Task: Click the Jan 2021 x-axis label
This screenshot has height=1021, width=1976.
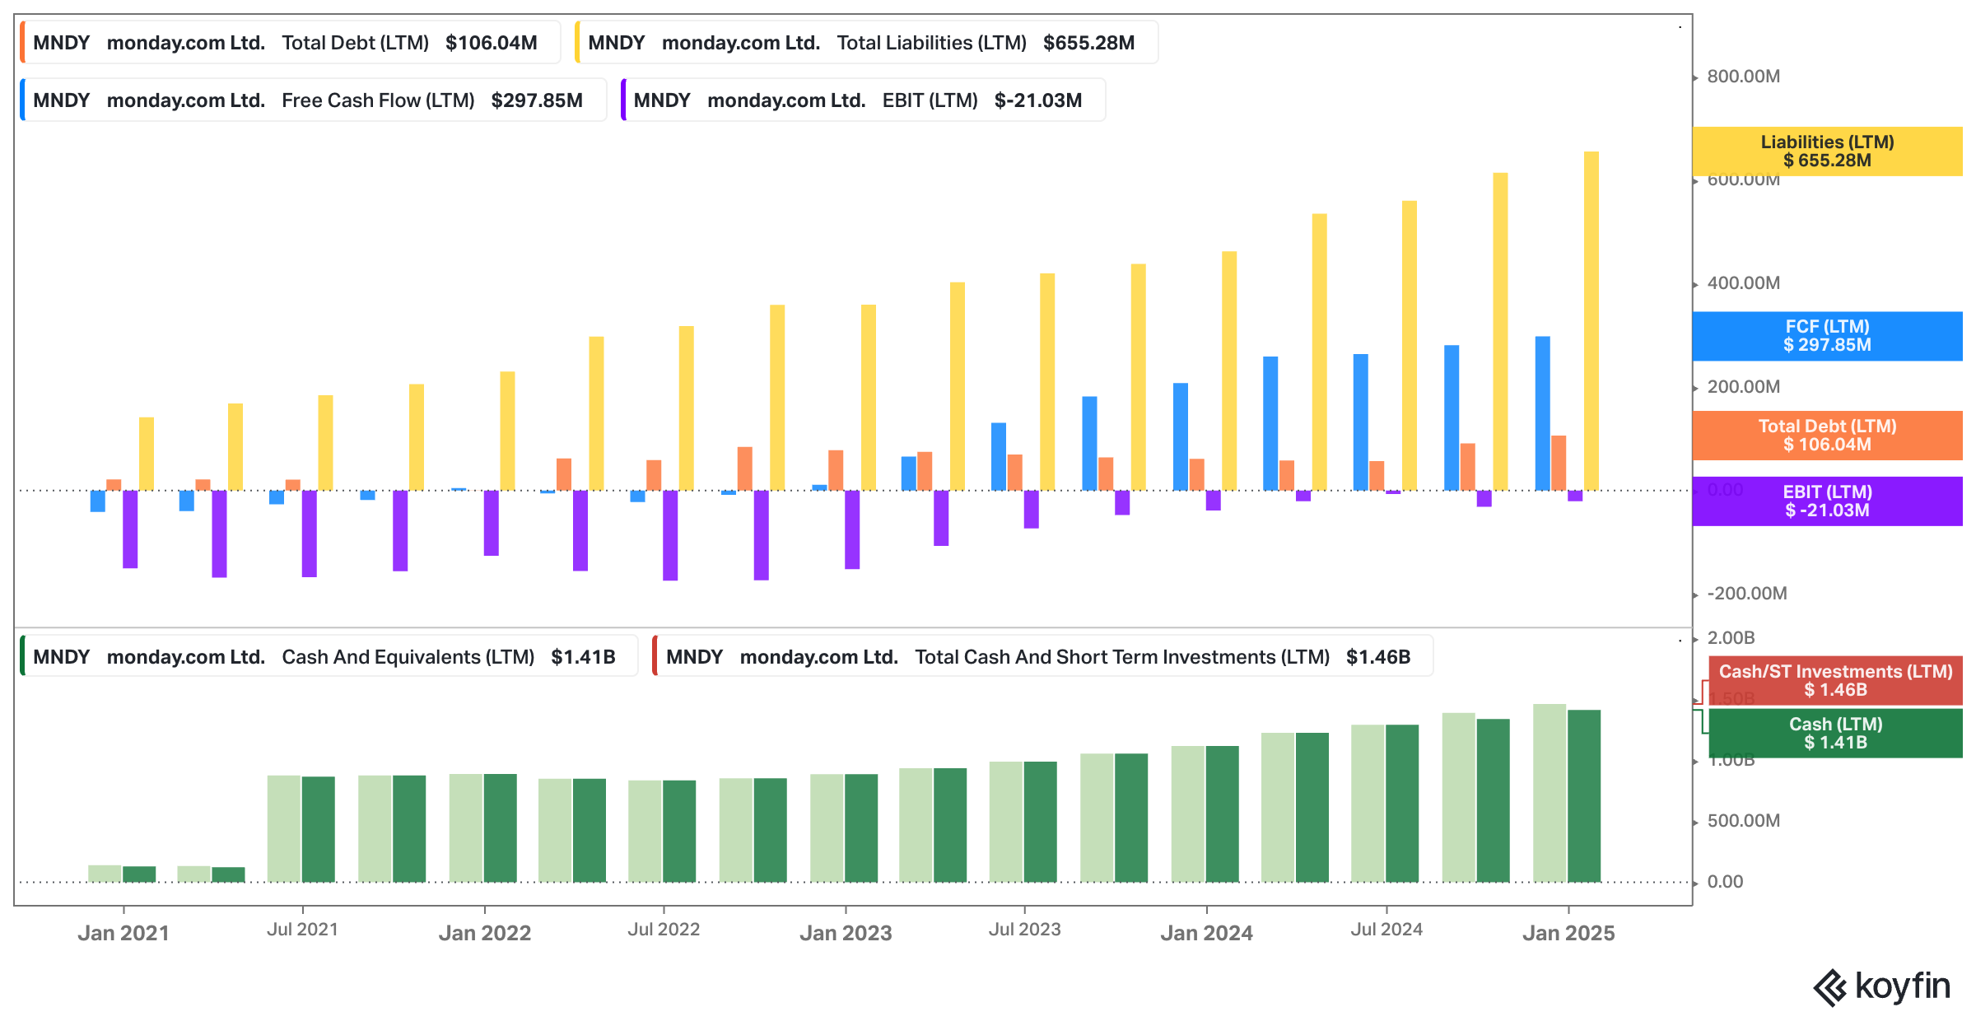Action: coord(123,933)
